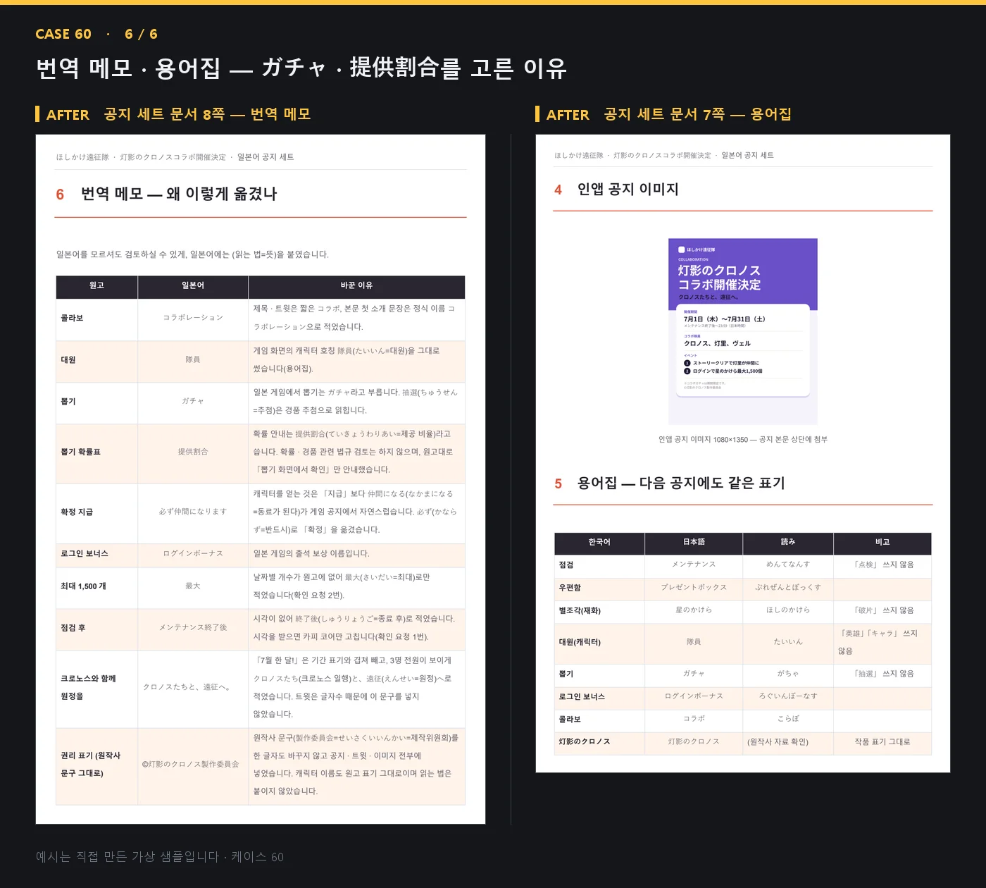986x888 pixels.
Task: Click the in-app notice image thumbnail
Action: pos(742,331)
